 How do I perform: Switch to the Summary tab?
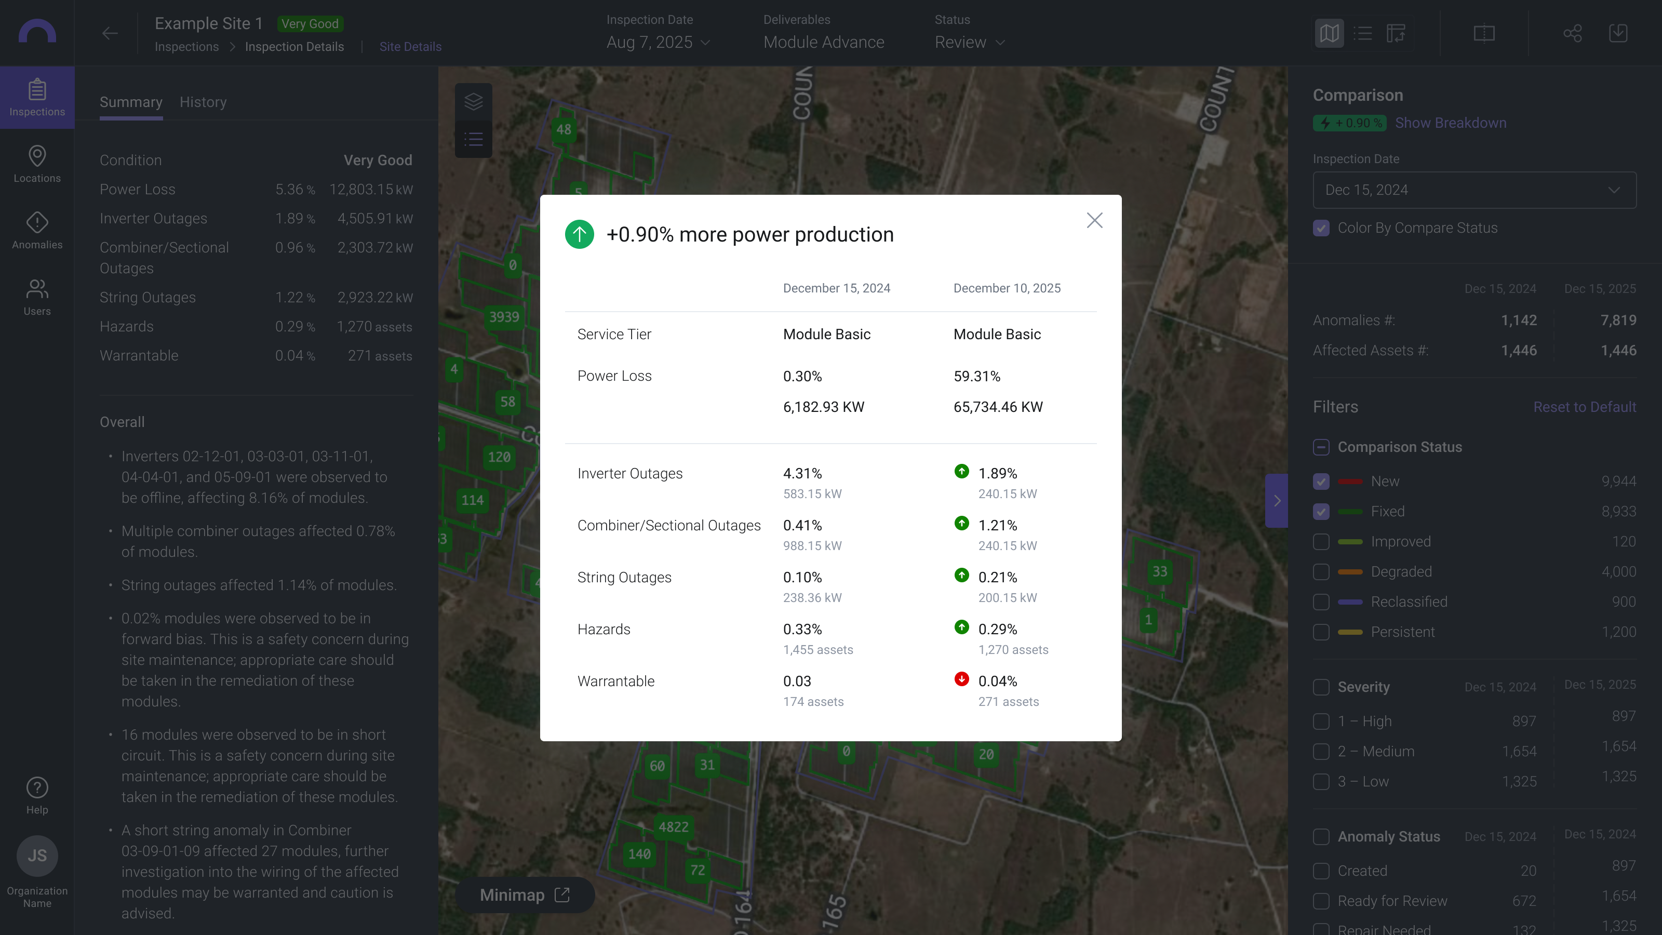131,102
